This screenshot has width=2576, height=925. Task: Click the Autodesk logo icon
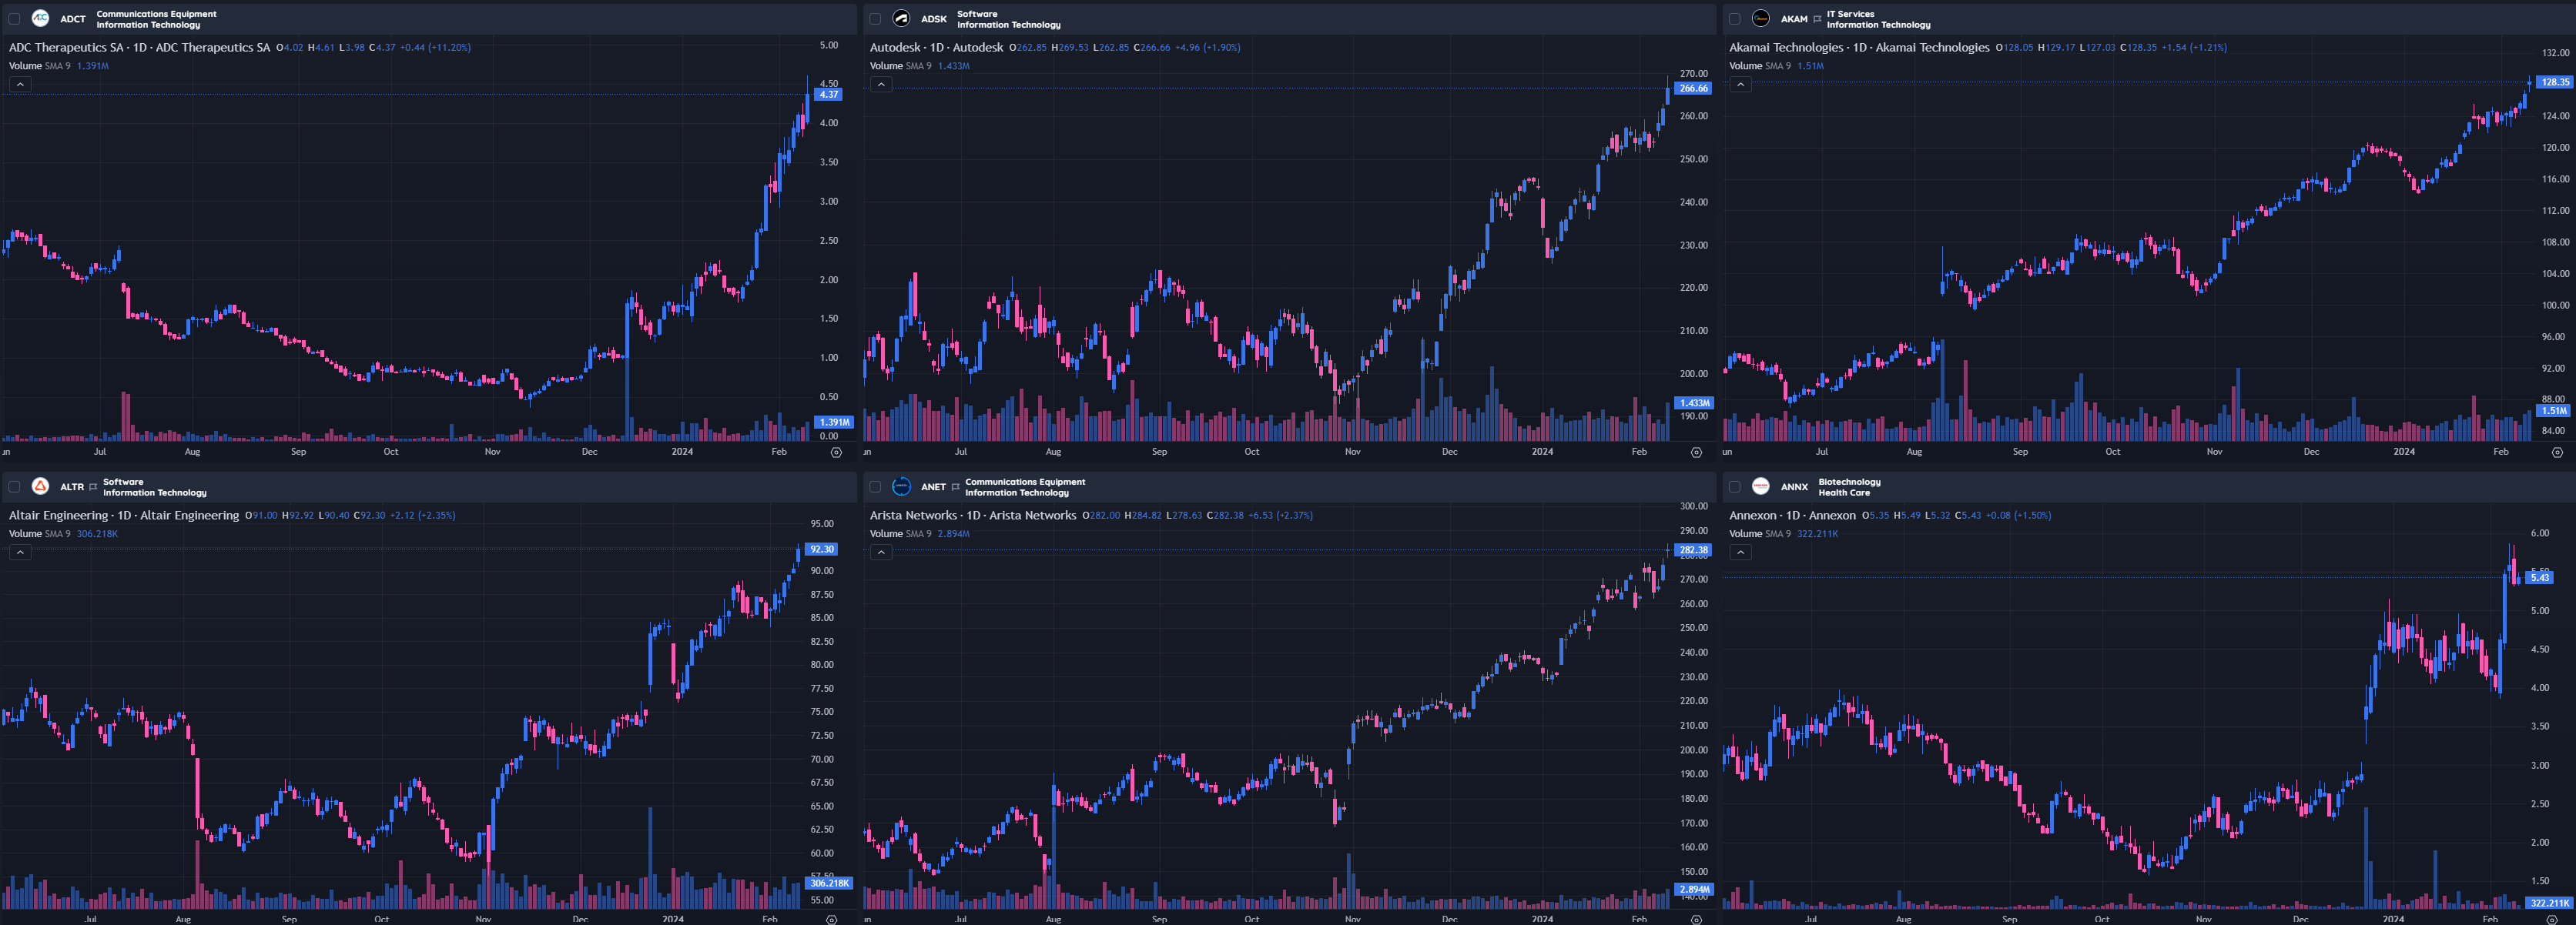(x=901, y=18)
